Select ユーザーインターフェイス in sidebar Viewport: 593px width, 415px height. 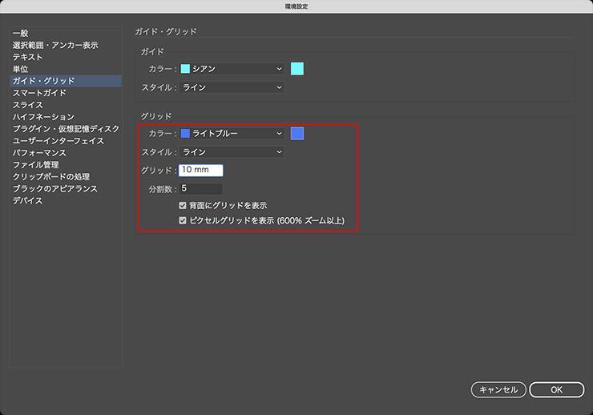pos(58,141)
